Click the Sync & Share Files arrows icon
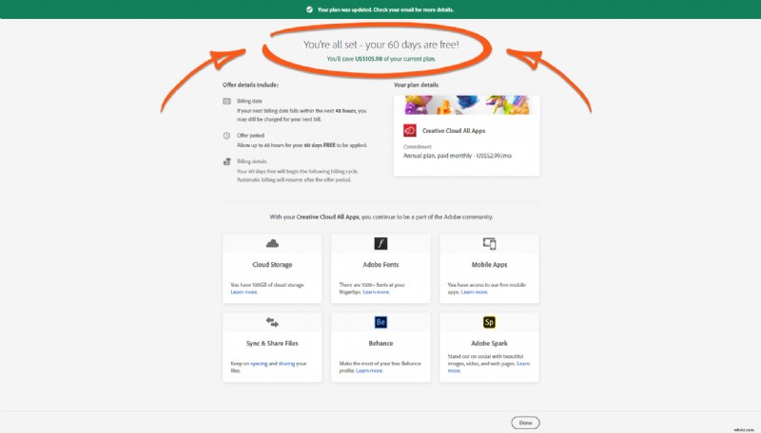 point(272,322)
